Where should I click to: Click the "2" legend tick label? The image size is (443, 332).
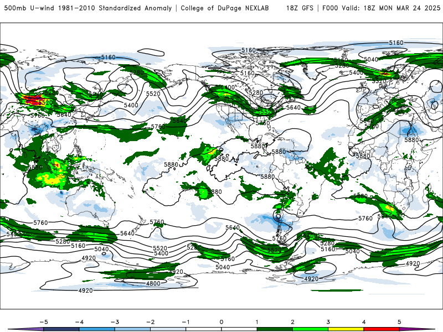pyautogui.click(x=293, y=322)
